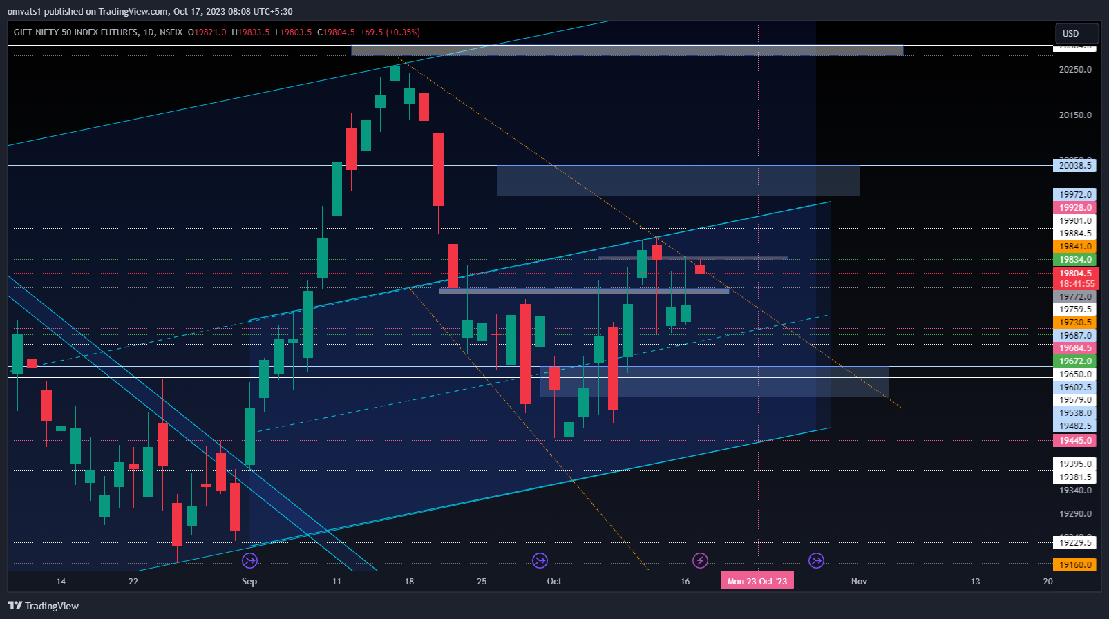Screen dimensions: 1109x619
Task: Click the Nov label on time axis
Action: (x=859, y=581)
